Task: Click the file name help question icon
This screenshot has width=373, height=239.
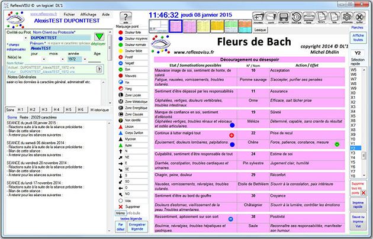Action: click(x=99, y=69)
